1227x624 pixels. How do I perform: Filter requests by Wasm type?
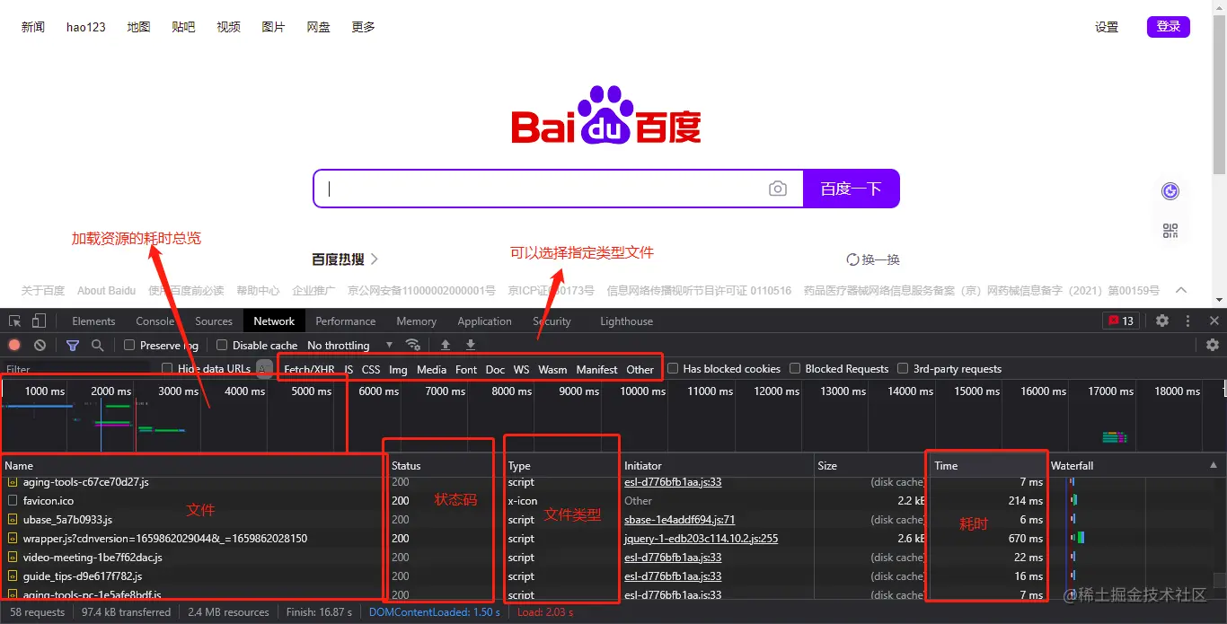[552, 369]
